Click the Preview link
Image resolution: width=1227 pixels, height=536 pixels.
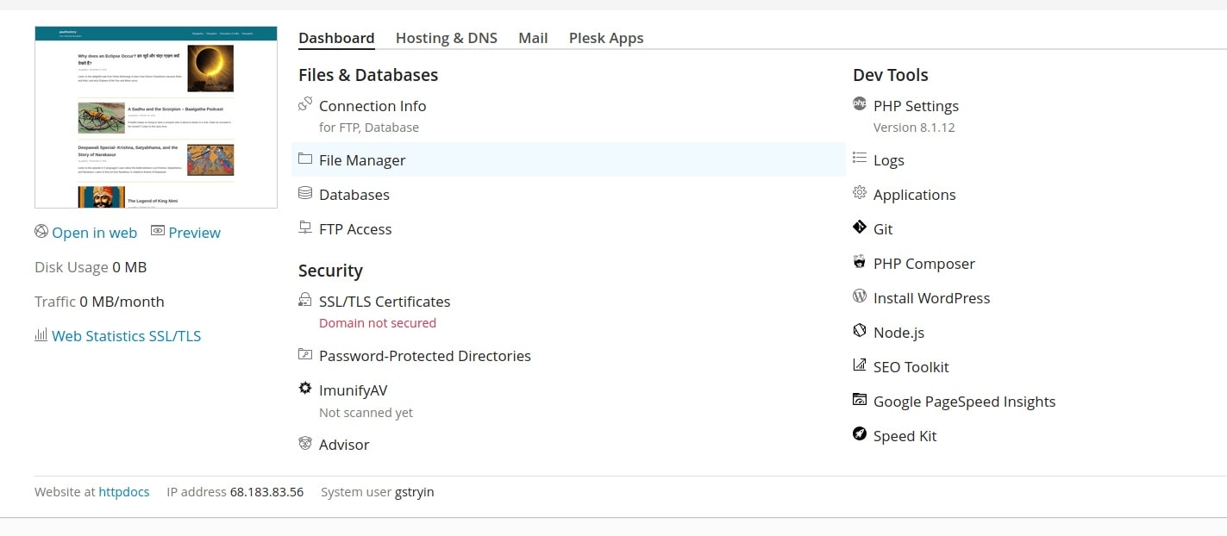tap(195, 233)
